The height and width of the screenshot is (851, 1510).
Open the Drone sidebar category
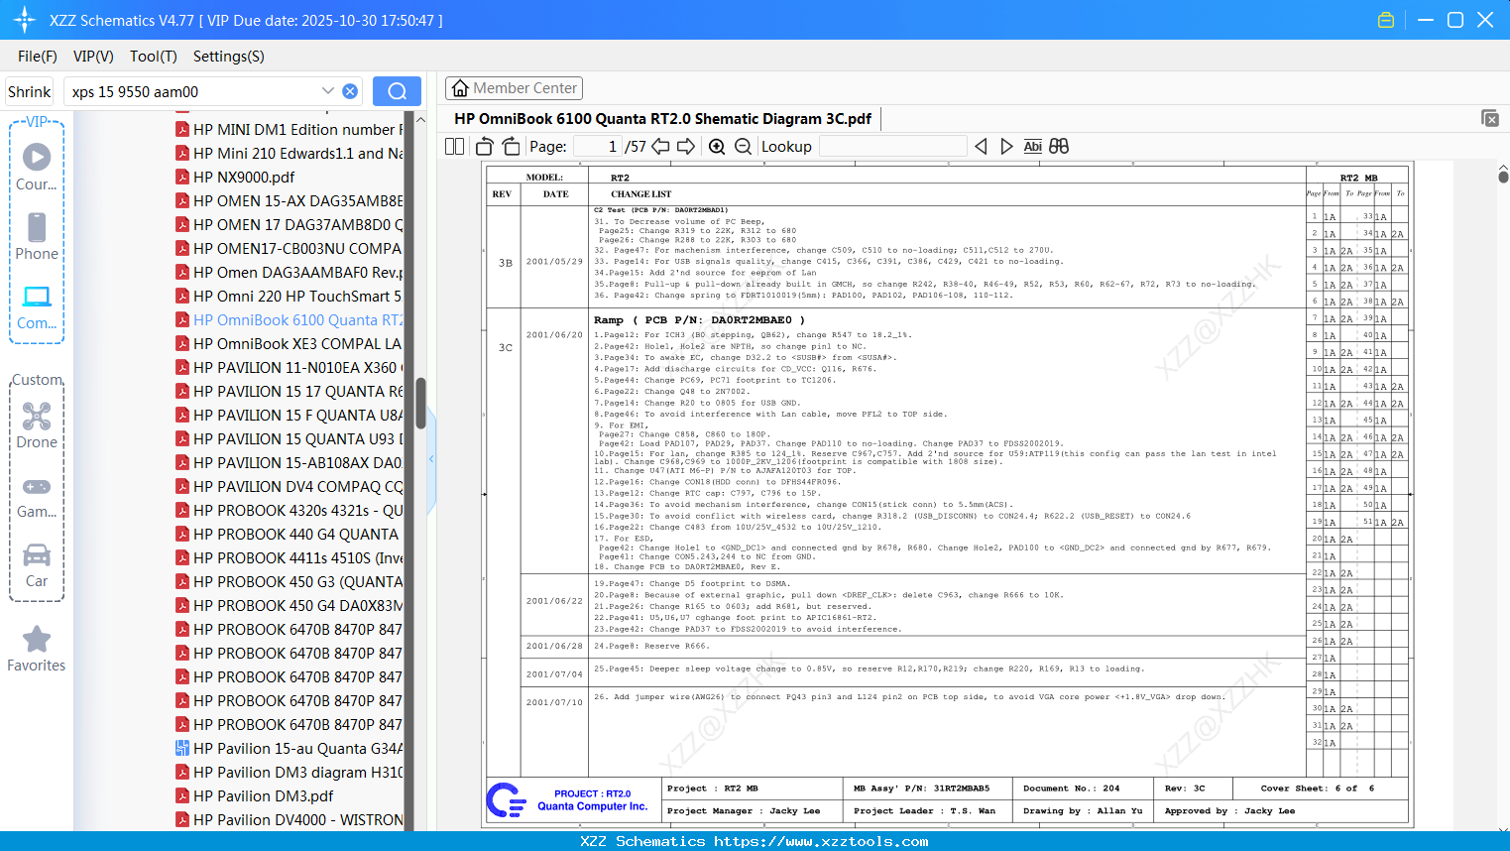click(x=37, y=425)
